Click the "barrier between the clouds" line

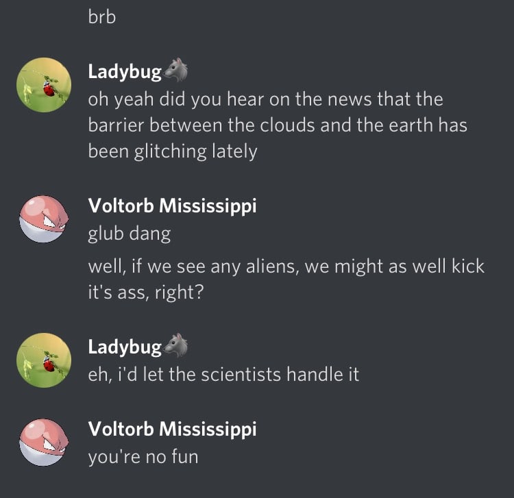tap(278, 125)
